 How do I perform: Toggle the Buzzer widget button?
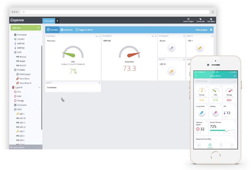172,48
